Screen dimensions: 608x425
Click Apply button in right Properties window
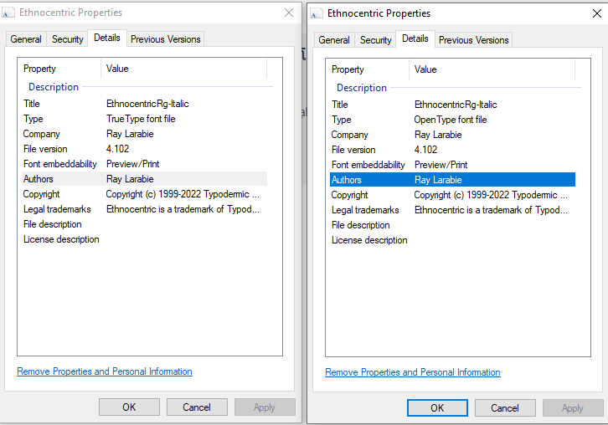(x=573, y=408)
